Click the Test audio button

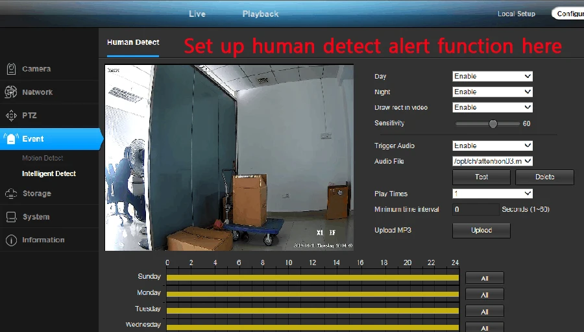(x=481, y=177)
